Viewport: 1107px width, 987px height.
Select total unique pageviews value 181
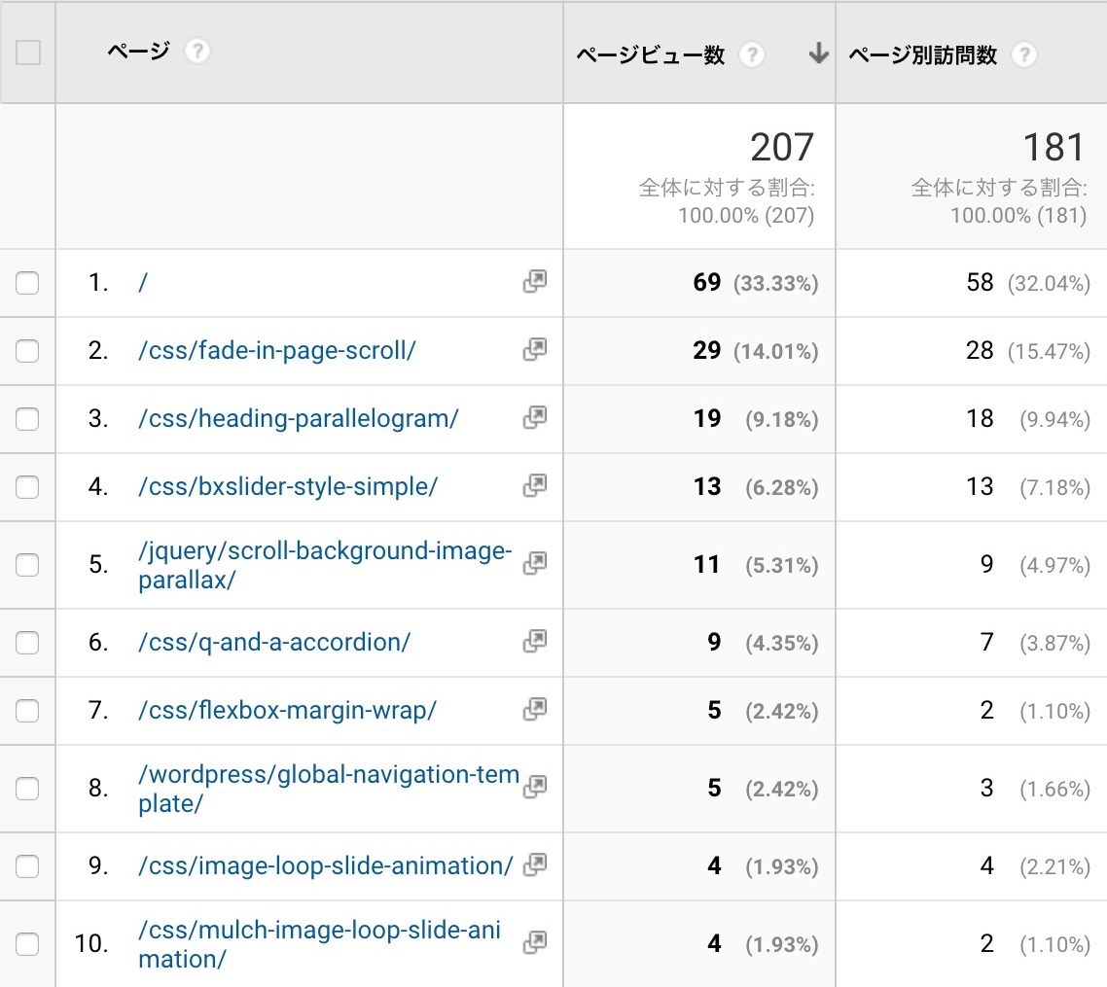tap(1054, 147)
